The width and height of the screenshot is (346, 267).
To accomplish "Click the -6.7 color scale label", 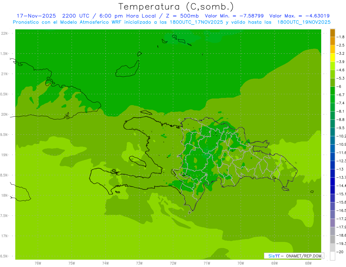I will coord(341,95).
